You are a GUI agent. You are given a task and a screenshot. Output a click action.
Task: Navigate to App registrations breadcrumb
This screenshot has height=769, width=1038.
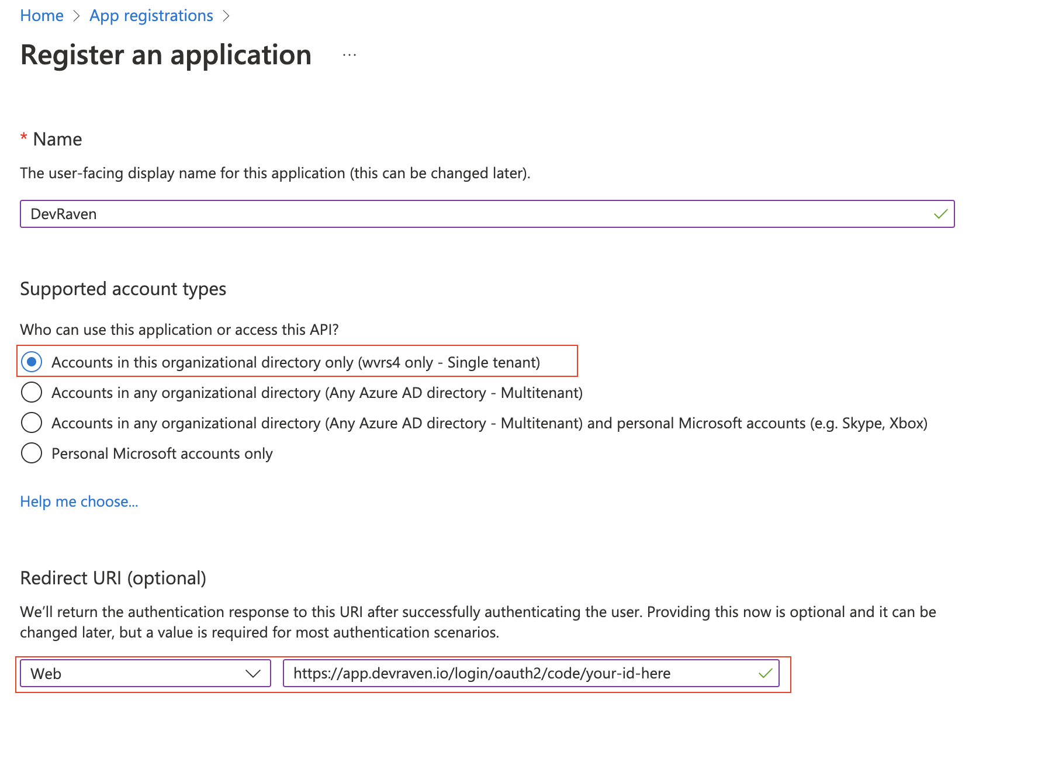point(151,15)
